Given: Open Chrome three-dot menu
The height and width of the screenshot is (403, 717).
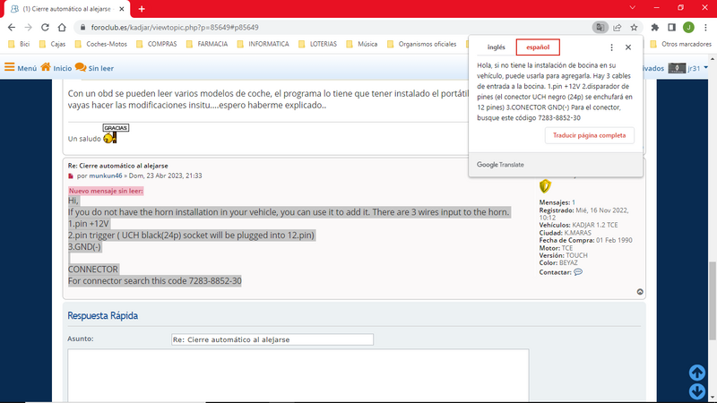Looking at the screenshot, I should click(x=705, y=28).
